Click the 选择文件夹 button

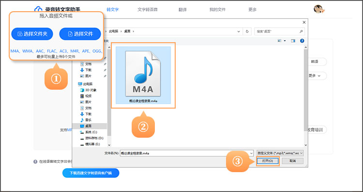pos(32,34)
